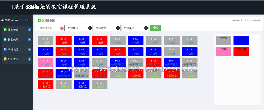Focus the 教室号查询 input field

tap(51, 28)
